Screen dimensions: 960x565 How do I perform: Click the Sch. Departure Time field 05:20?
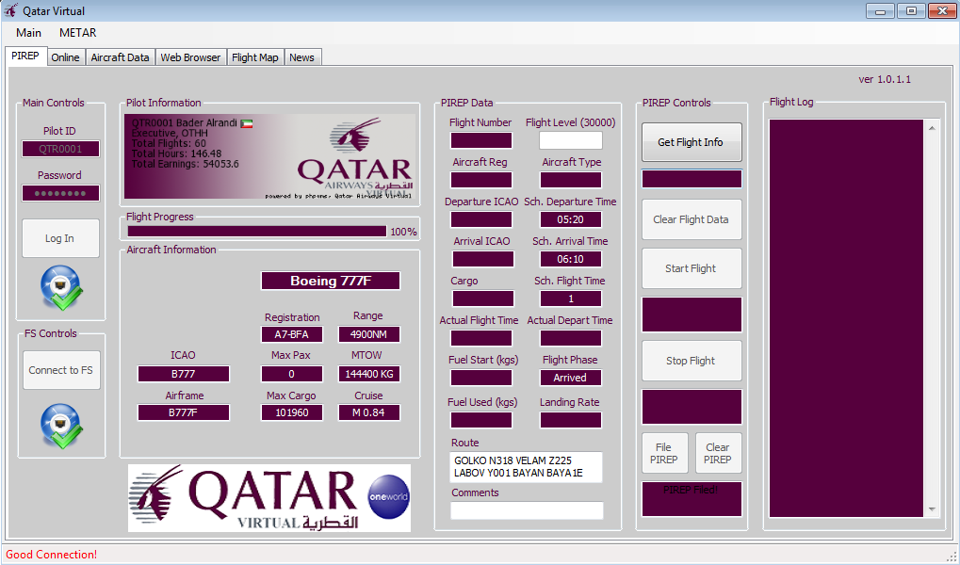pos(571,219)
